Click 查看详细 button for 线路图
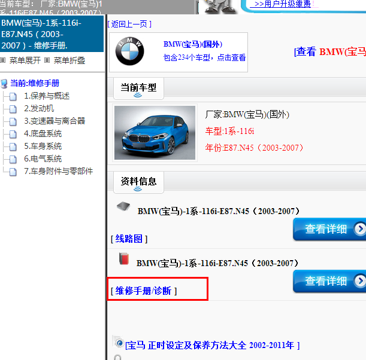366x360 pixels. [x=329, y=229]
